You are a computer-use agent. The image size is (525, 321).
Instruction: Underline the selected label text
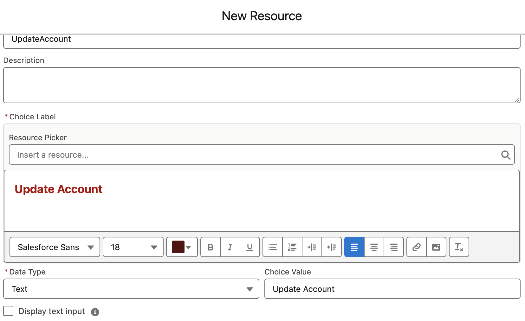tap(250, 247)
